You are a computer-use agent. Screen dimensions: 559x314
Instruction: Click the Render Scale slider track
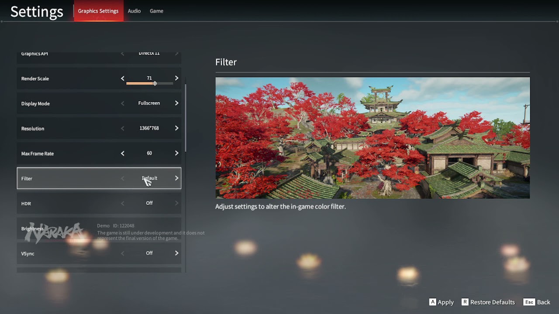(149, 83)
